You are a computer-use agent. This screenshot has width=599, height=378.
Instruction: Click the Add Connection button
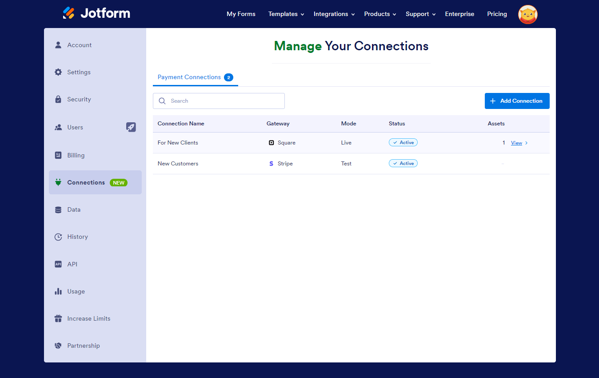coord(517,101)
